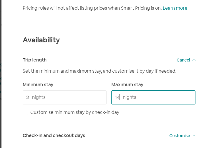Place cursor on the 3 in Minimum stay
The height and width of the screenshot is (148, 214).
[27, 97]
